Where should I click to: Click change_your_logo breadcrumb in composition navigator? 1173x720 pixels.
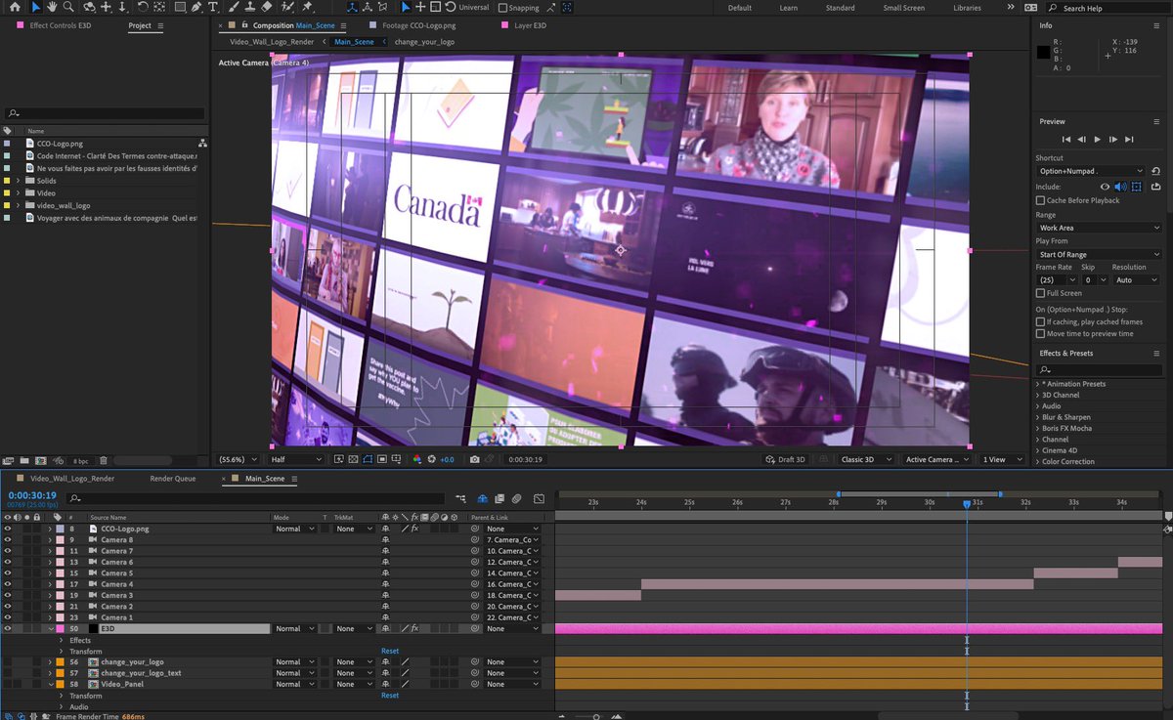[424, 42]
